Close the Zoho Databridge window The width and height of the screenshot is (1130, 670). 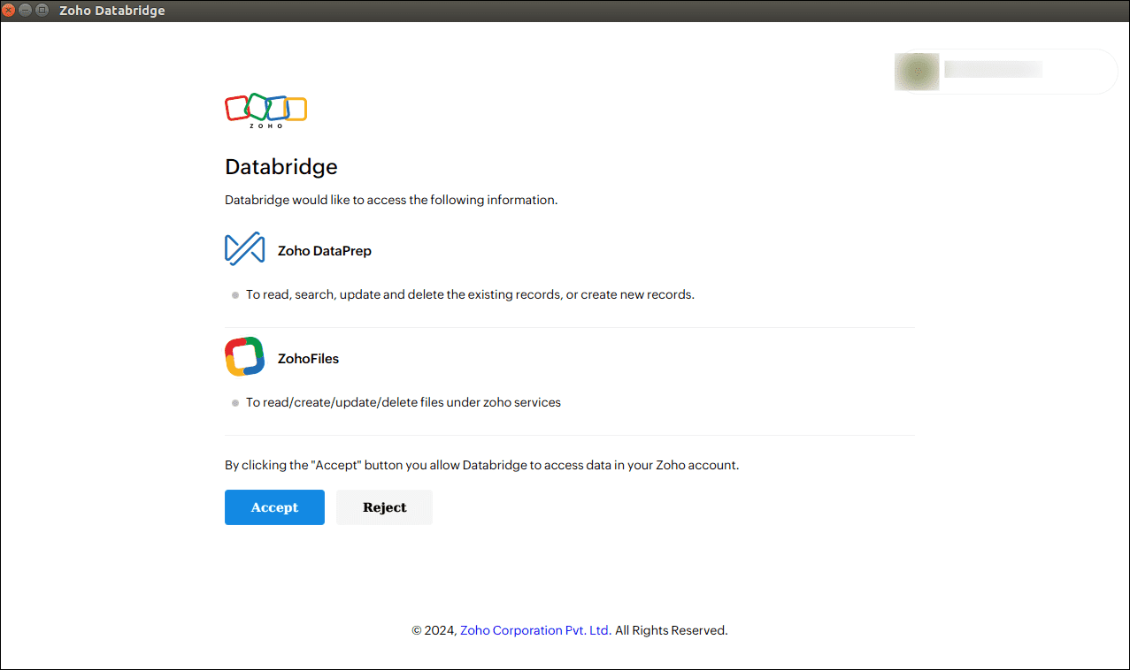pos(10,11)
